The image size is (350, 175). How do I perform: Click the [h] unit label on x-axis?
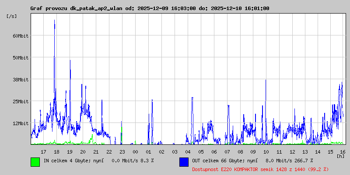coord(341,156)
